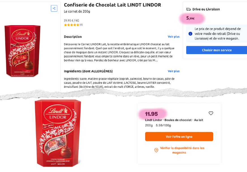Click the orange Voir l'offre en ligne button
Viewport: 247px width, 172px height.
click(x=179, y=137)
